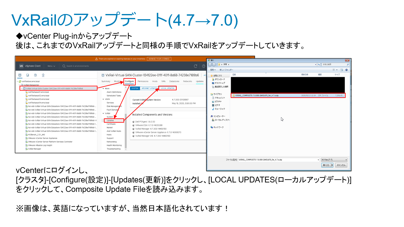Open Certificate in the Configure sidebar
The width and height of the screenshot is (404, 227).
[x=111, y=124]
